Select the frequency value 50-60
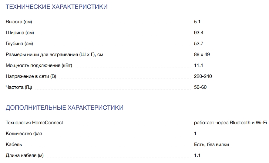Screen dimensions: 269x163 tap(200, 87)
